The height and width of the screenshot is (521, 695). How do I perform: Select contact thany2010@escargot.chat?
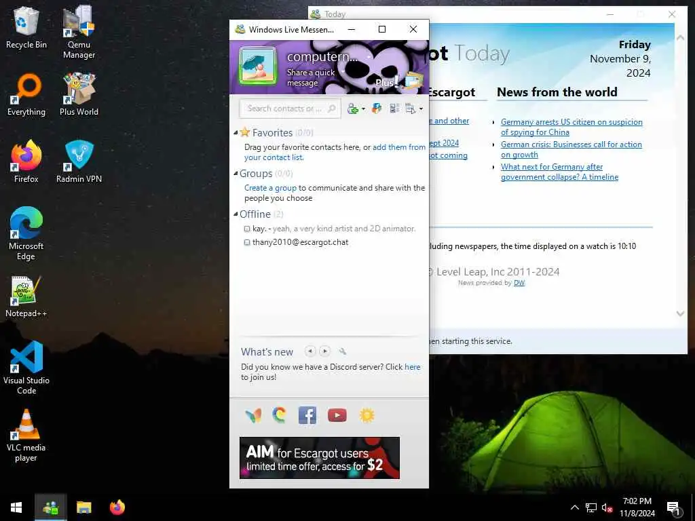point(300,242)
